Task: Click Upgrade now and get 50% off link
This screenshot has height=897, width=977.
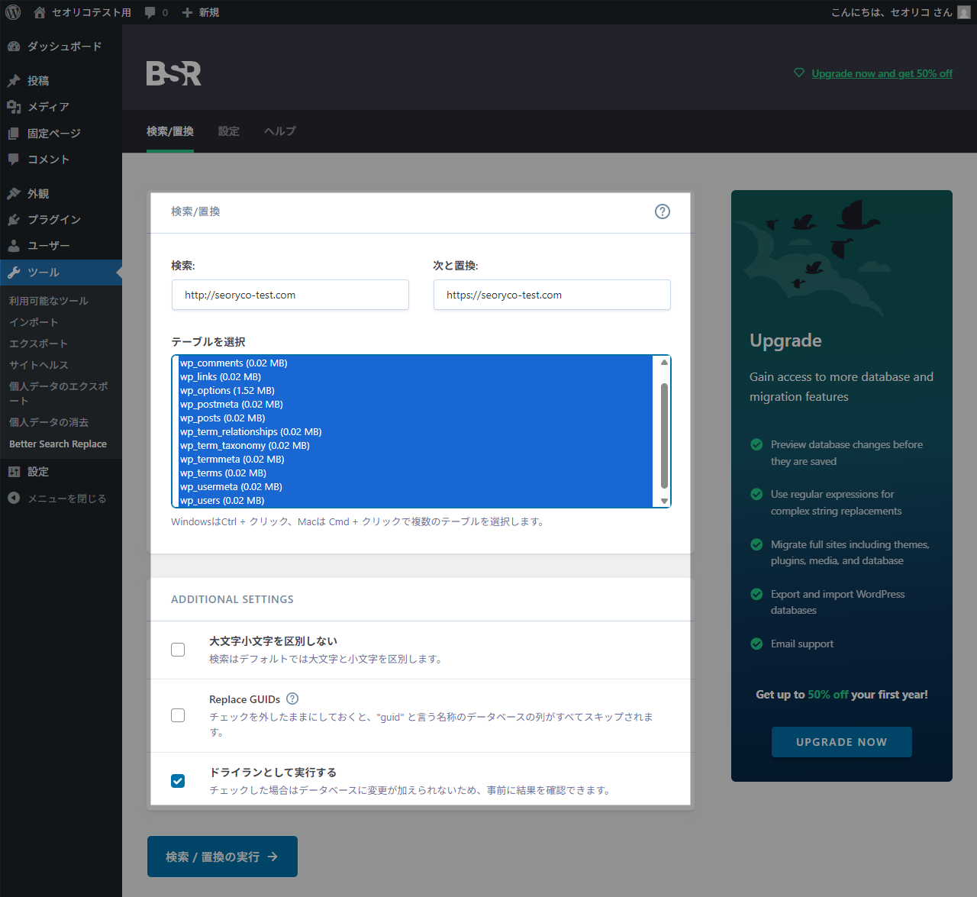Action: [882, 73]
